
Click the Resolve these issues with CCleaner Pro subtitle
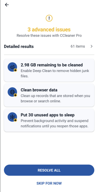(x=49, y=36)
